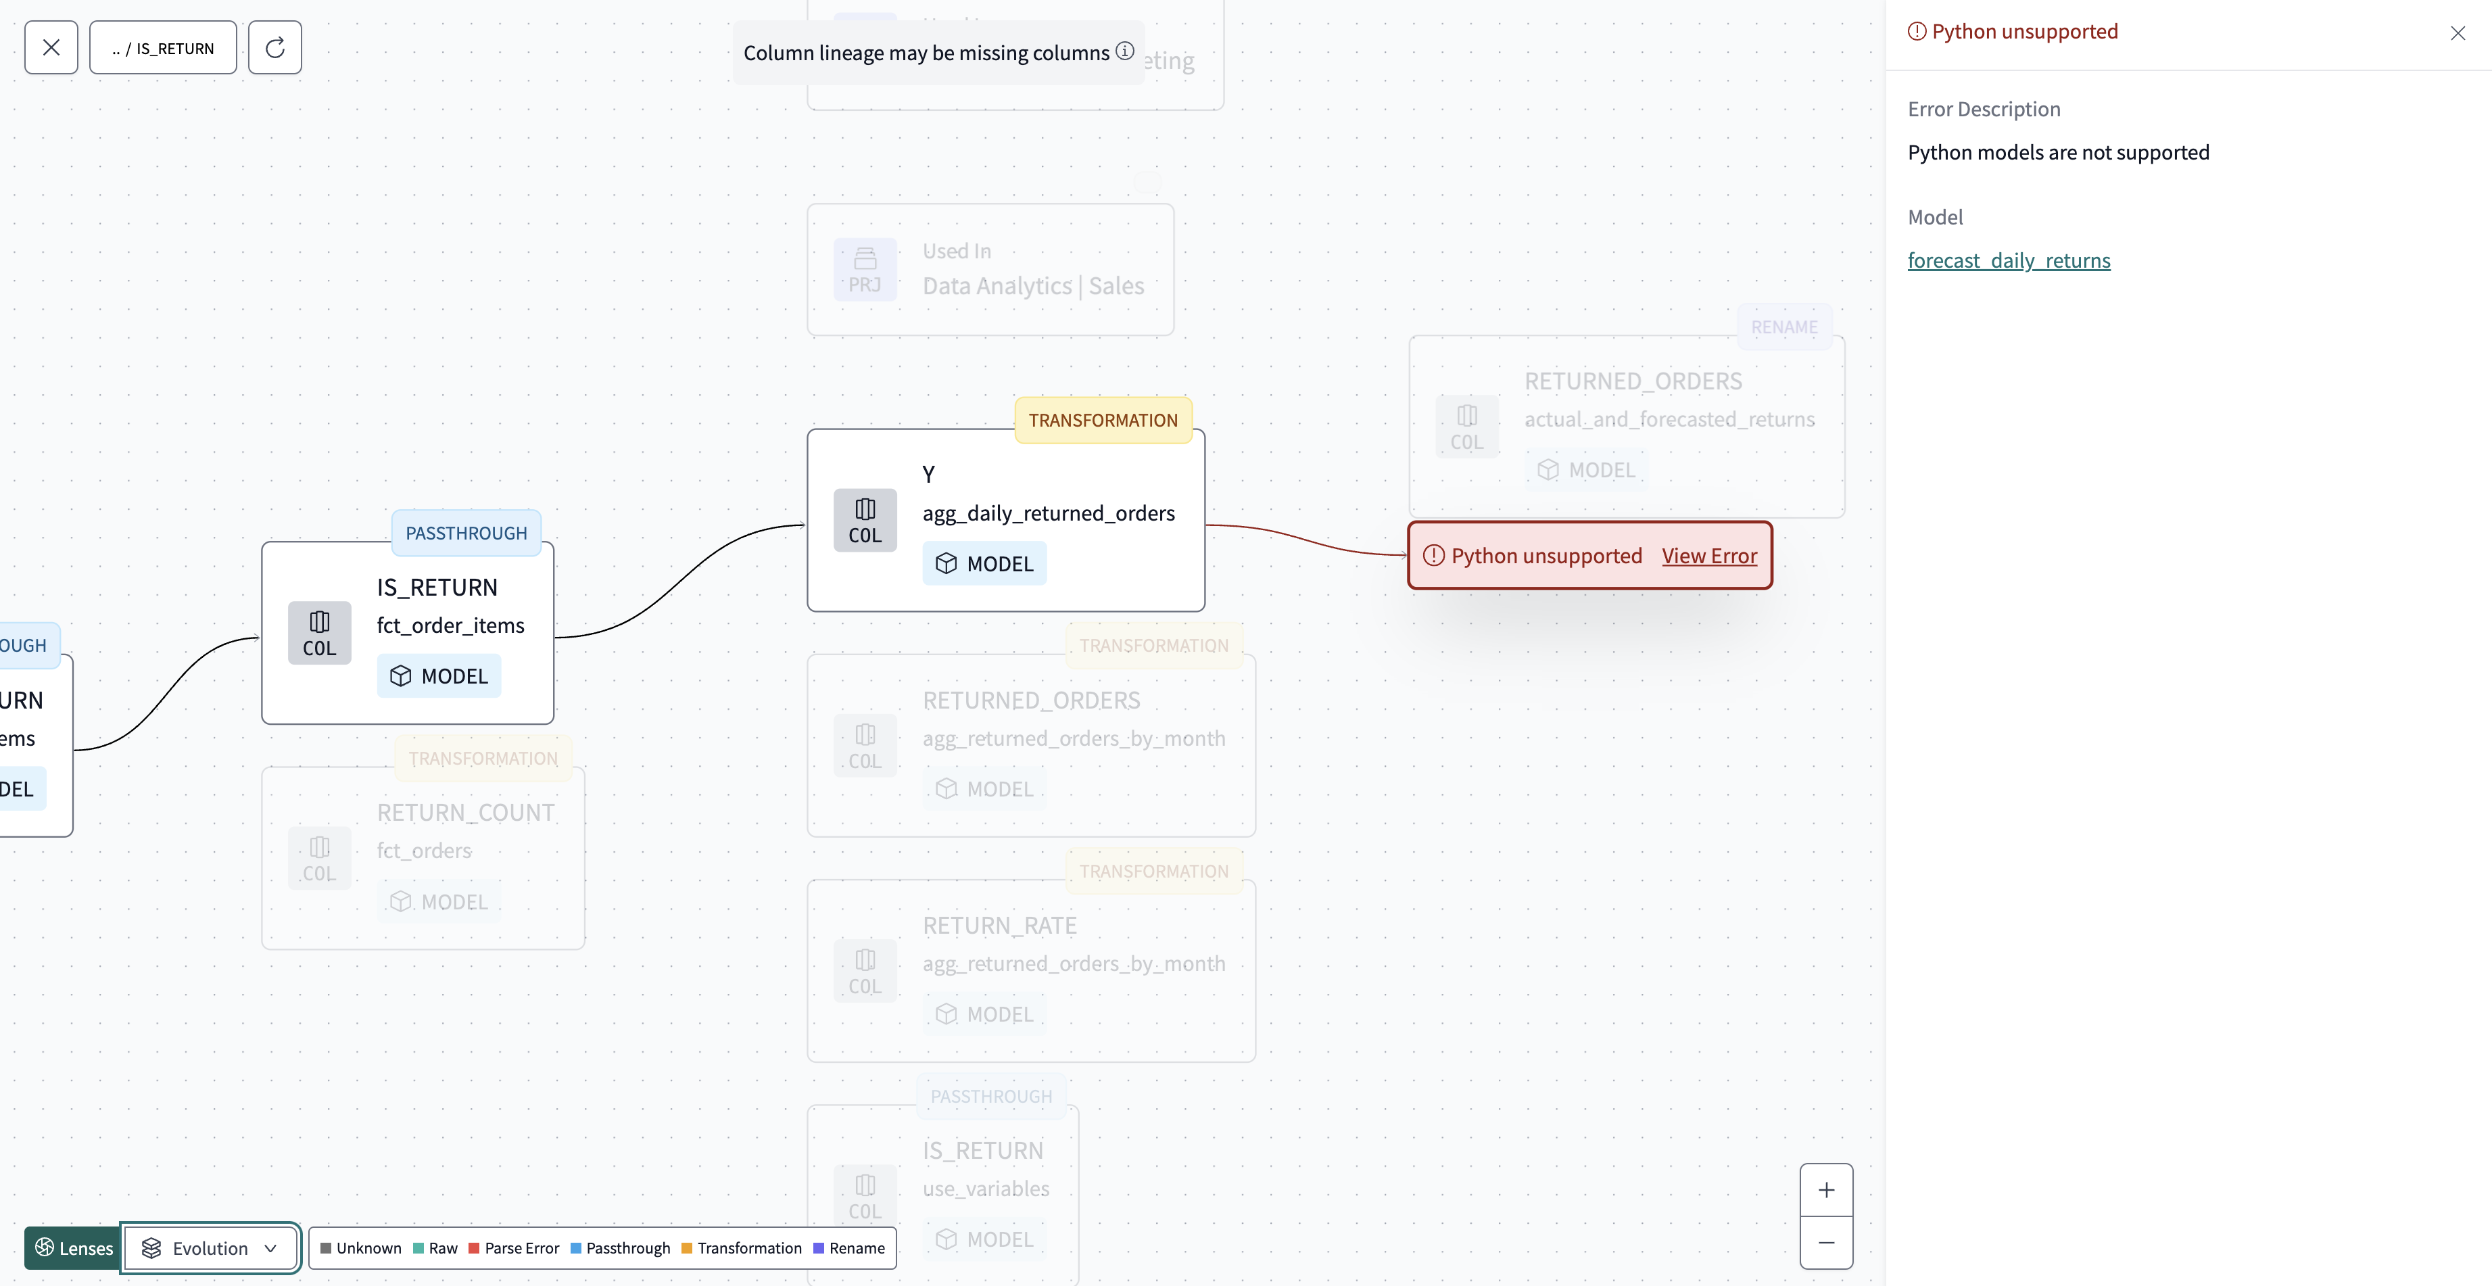The height and width of the screenshot is (1286, 2492).
Task: Click the refresh/reload icon in toolbar
Action: point(274,47)
